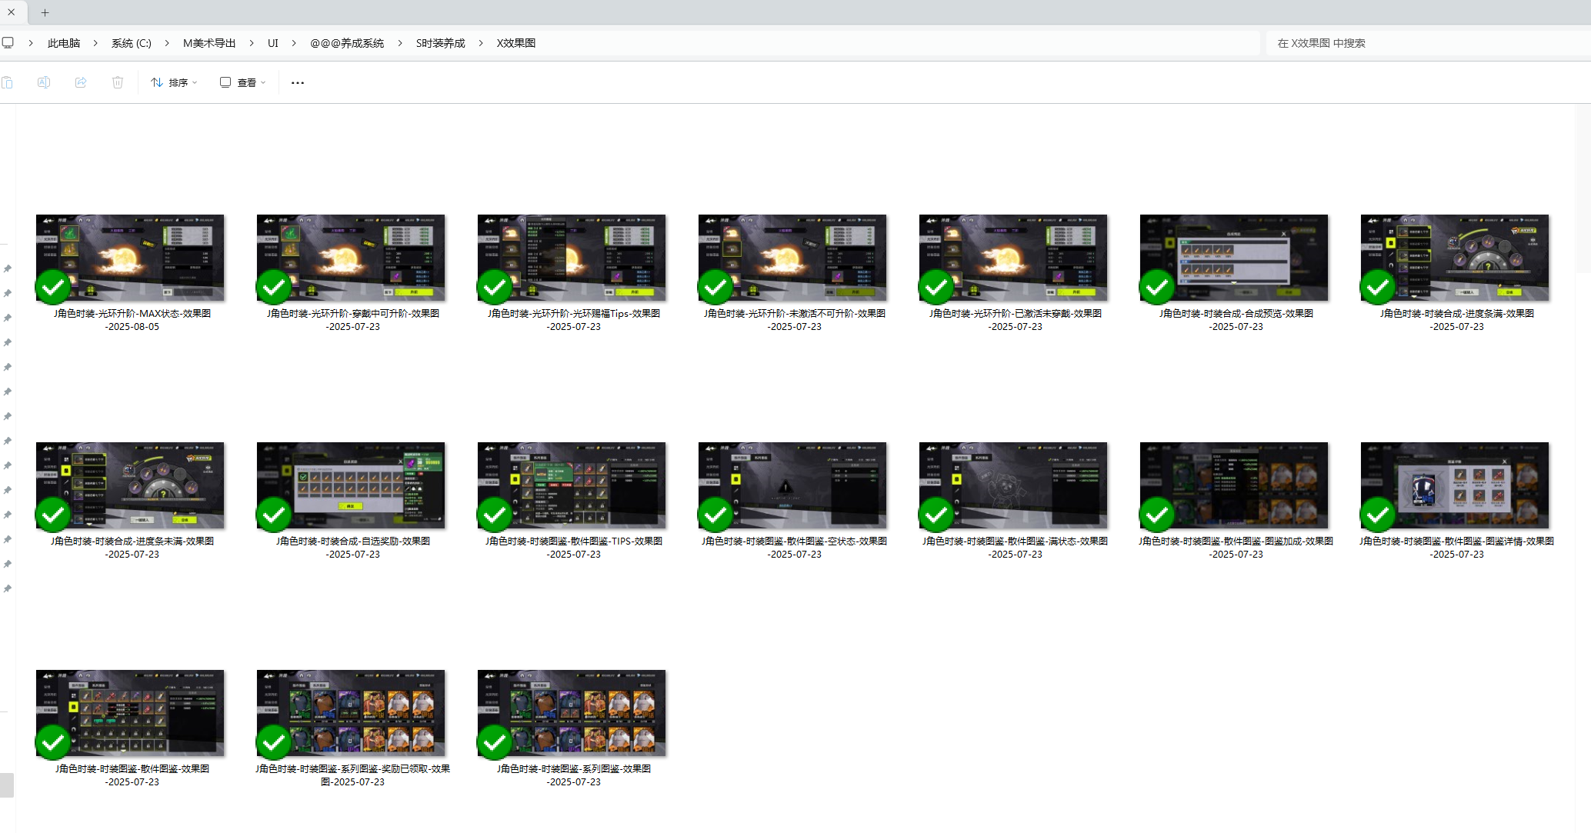This screenshot has width=1591, height=833.
Task: Click the rename icon in toolbar
Action: (44, 82)
